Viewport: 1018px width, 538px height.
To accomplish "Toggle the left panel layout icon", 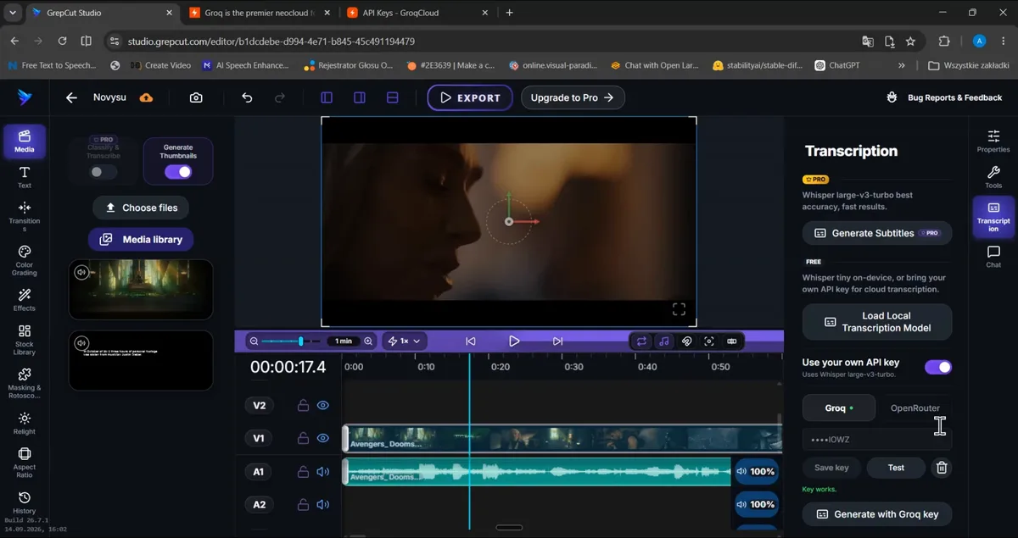I will [x=327, y=97].
